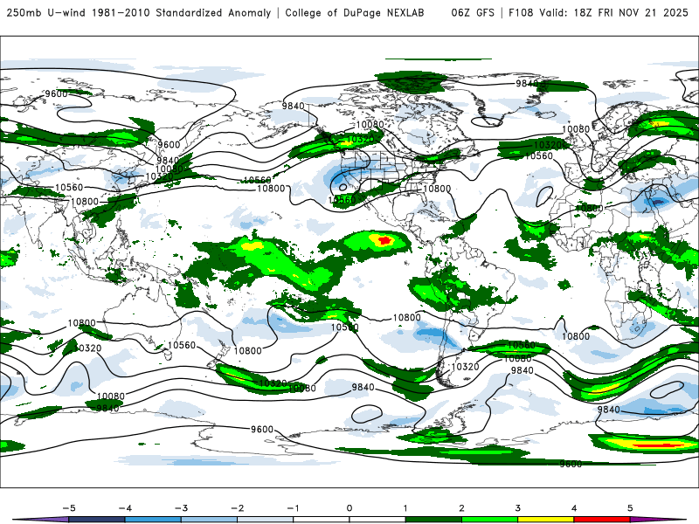Click the bright green 2 to 3 colorbar segment

[x=489, y=520]
